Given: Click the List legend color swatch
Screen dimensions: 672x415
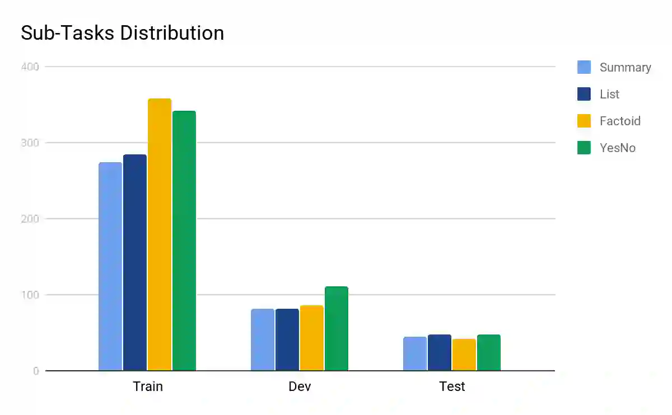Looking at the screenshot, I should (584, 94).
